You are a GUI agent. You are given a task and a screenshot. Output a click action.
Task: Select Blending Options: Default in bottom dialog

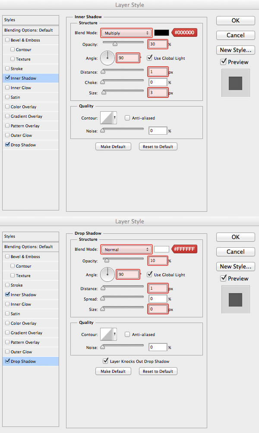28,247
